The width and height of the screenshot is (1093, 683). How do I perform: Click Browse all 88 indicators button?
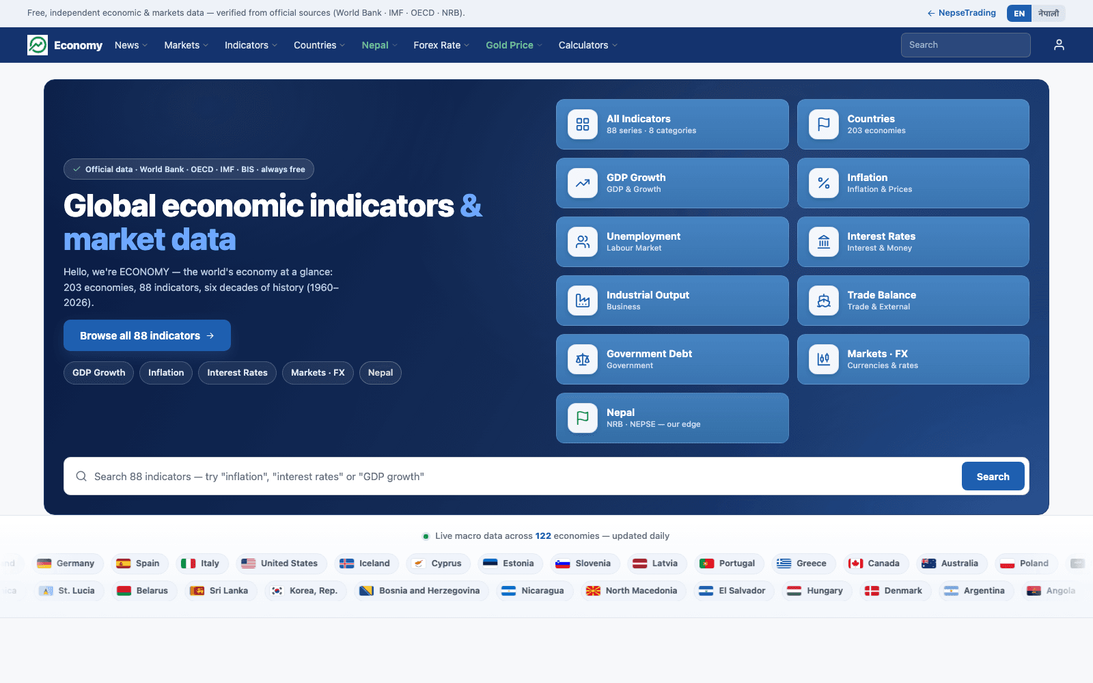tap(147, 335)
